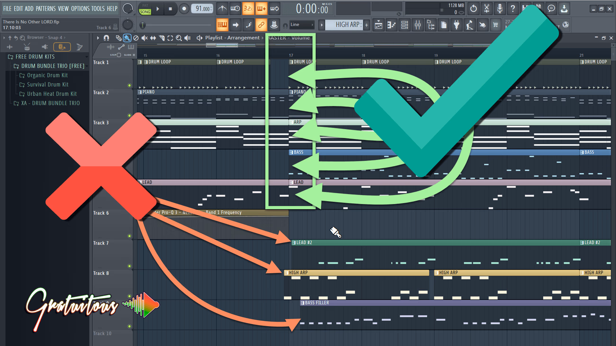
Task: Mute Track 1 via green dot
Action: [129, 86]
